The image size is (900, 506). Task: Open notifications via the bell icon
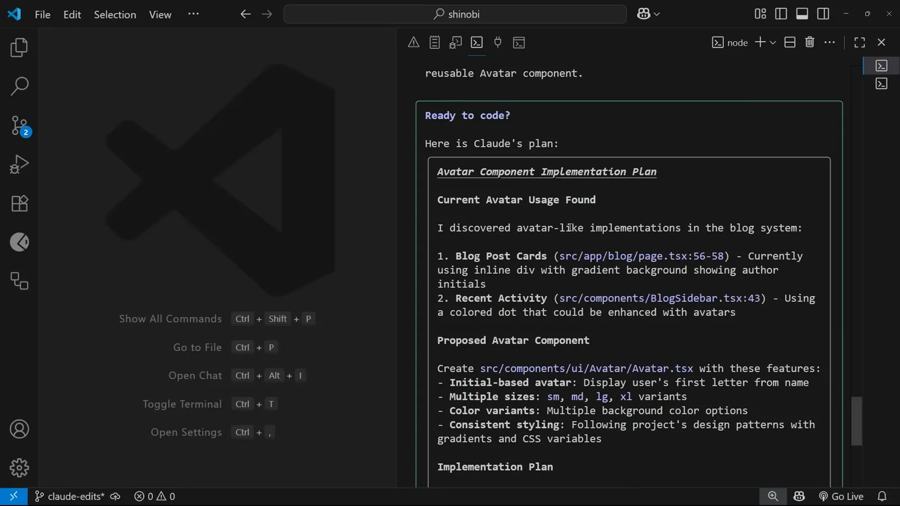(882, 496)
